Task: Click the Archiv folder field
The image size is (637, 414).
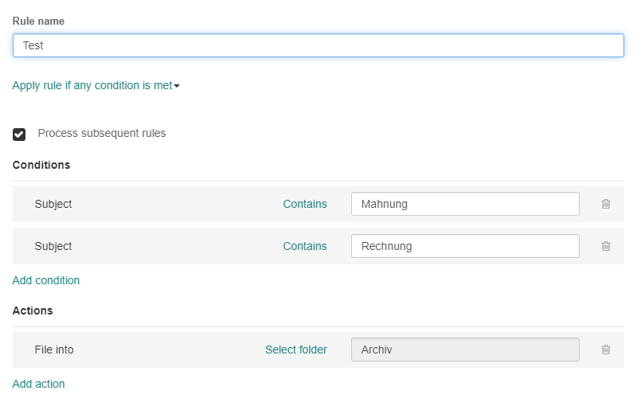Action: 465,350
